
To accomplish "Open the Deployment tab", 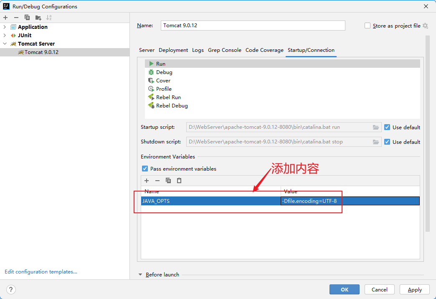I will click(173, 50).
